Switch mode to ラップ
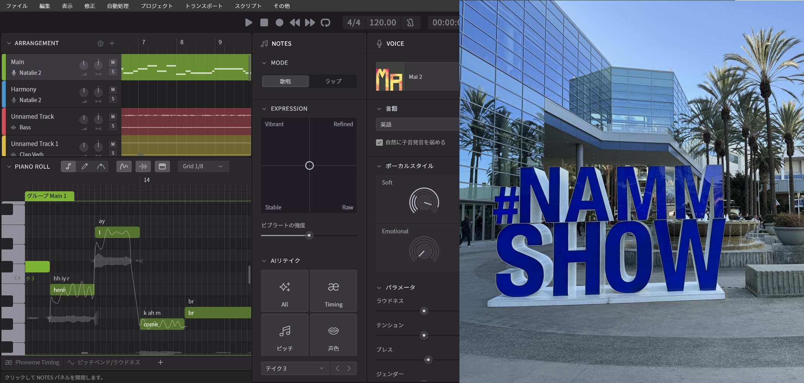 (333, 81)
